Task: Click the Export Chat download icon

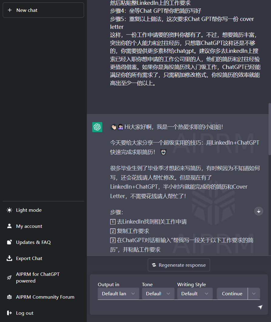Action: click(9, 258)
